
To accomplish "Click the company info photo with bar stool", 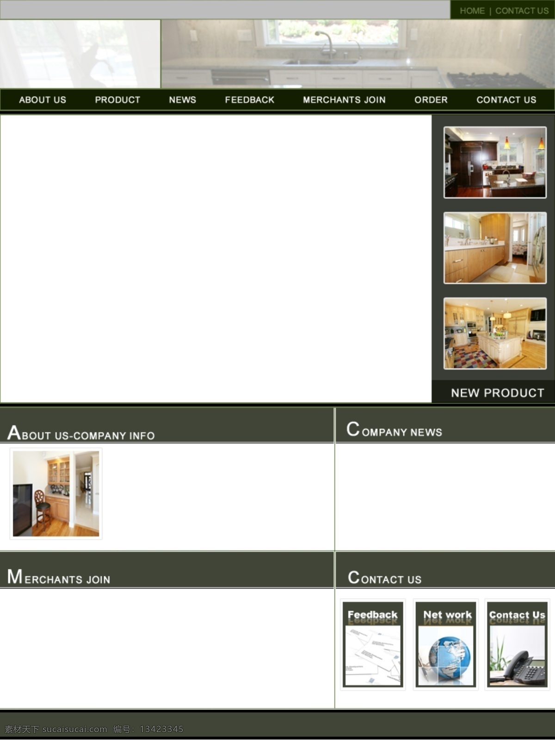I will (x=56, y=493).
